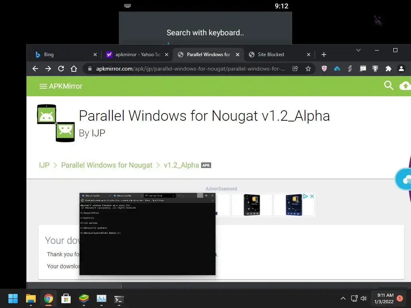Image resolution: width=411 pixels, height=308 pixels.
Task: Open the browser home page icon
Action: tap(74, 69)
